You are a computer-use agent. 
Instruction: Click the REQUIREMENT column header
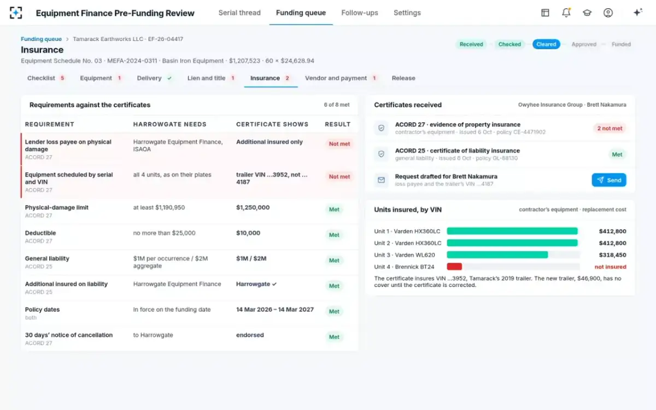click(50, 124)
